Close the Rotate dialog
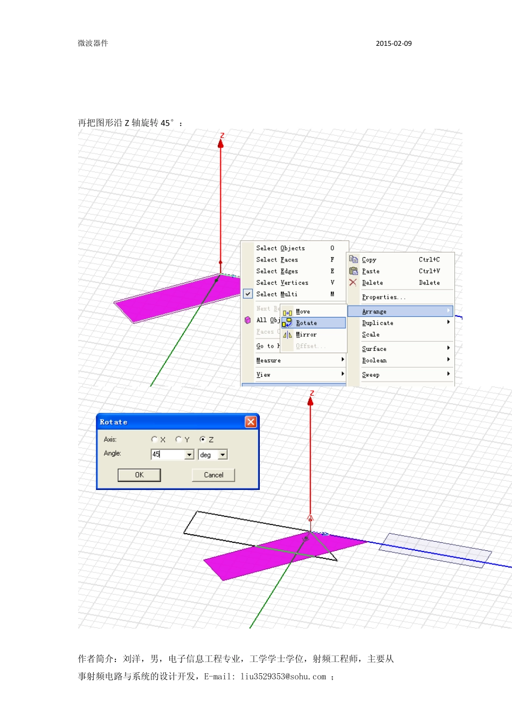The image size is (512, 725). click(x=251, y=422)
